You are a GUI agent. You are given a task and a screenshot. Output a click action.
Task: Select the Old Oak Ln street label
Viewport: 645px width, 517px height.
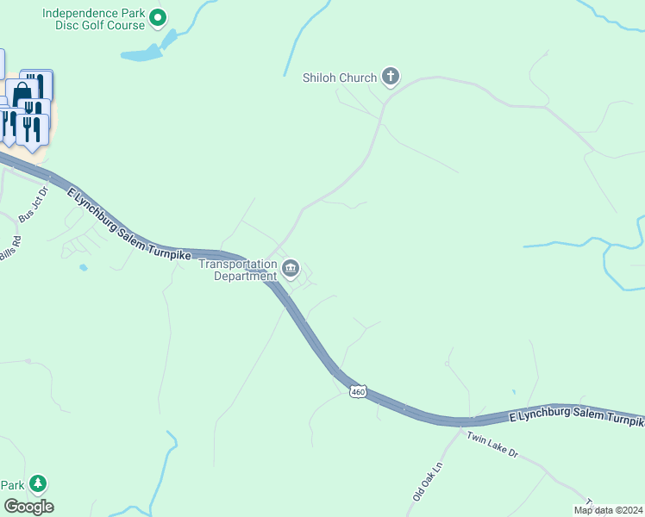click(x=428, y=482)
